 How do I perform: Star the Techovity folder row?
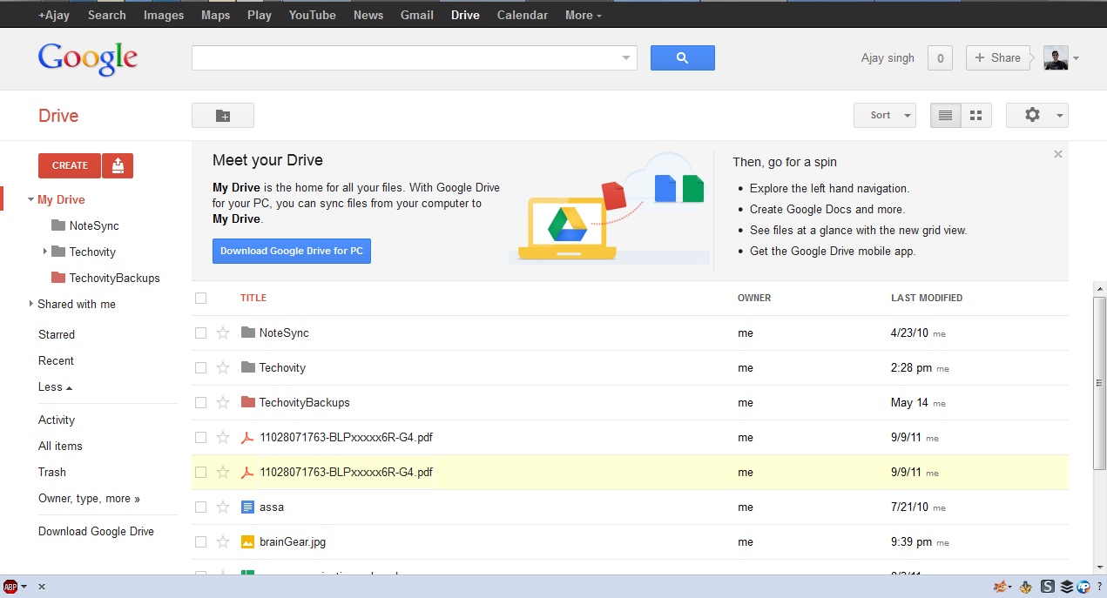click(223, 367)
